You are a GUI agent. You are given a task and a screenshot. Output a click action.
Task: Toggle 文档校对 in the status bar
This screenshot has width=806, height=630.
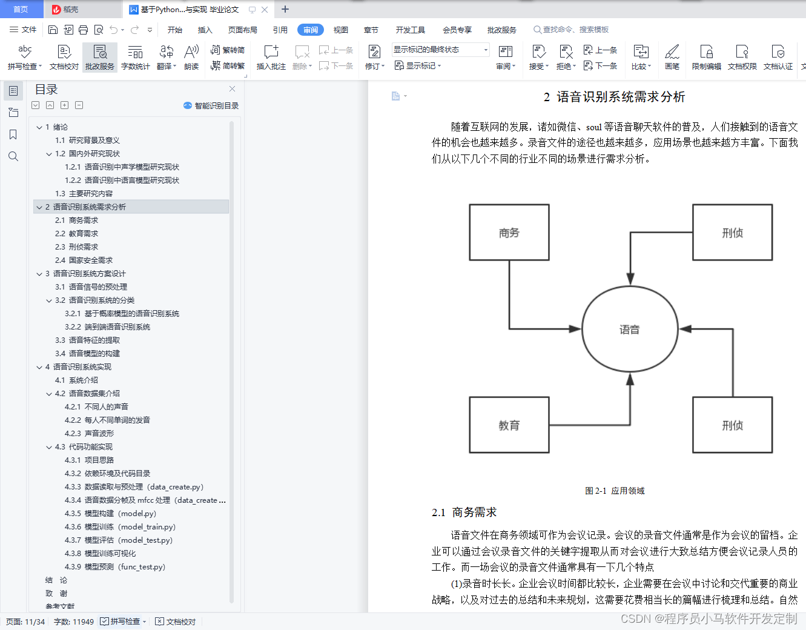[x=176, y=622]
